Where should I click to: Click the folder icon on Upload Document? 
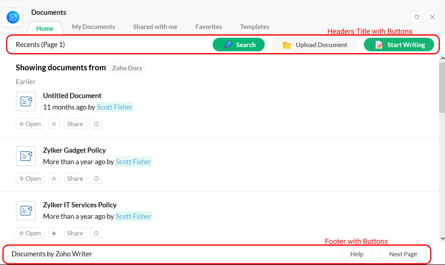coord(288,44)
